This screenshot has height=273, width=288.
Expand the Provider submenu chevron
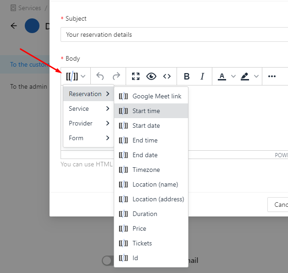108,123
